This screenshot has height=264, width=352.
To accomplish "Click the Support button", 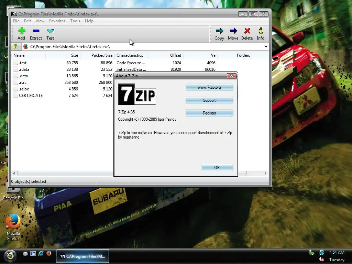I will tap(209, 100).
